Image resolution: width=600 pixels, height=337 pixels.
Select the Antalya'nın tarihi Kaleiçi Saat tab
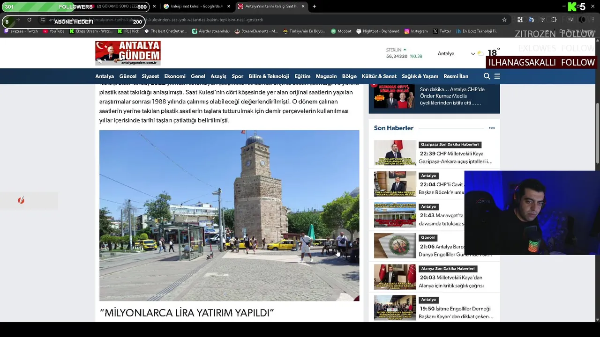271,7
